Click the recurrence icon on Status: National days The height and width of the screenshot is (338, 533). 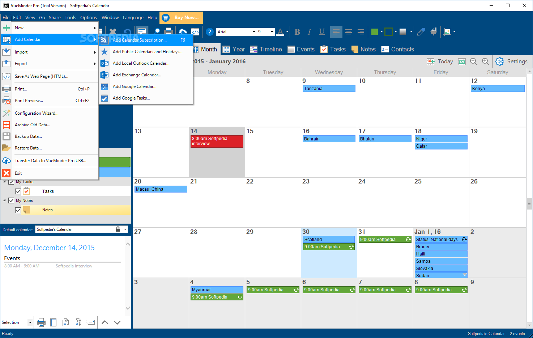pyautogui.click(x=464, y=240)
